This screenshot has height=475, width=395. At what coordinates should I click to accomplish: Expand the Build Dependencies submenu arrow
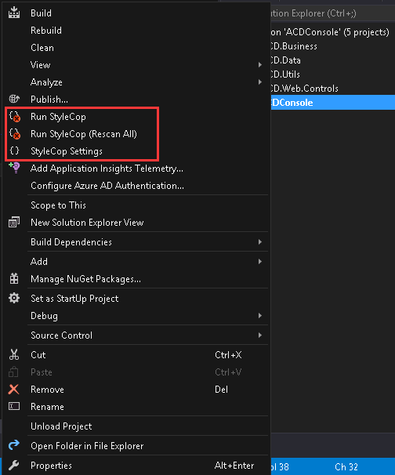(x=260, y=241)
